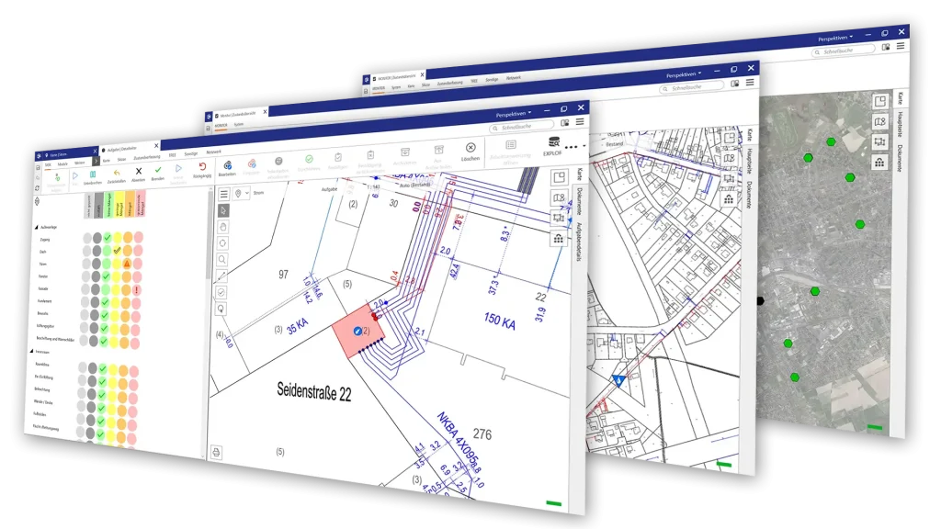Viewport: 941px width, 529px height.
Task: Click the magnifier zoom tool on map
Action: click(224, 260)
